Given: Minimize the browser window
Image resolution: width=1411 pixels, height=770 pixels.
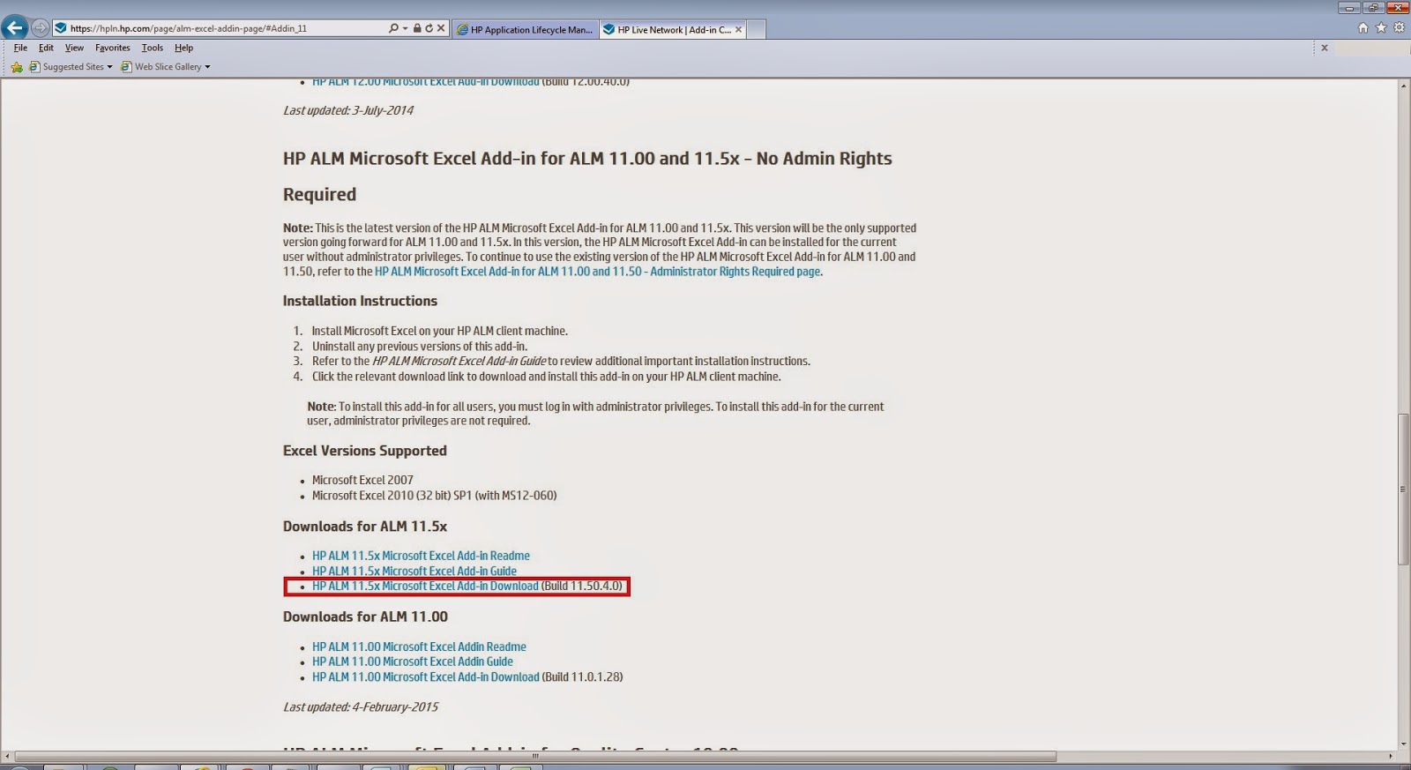Looking at the screenshot, I should 1349,7.
